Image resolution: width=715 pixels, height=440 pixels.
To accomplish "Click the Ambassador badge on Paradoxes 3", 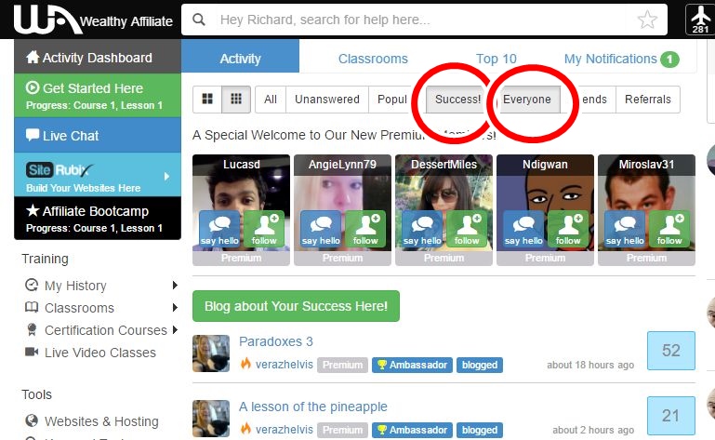I will tap(412, 365).
